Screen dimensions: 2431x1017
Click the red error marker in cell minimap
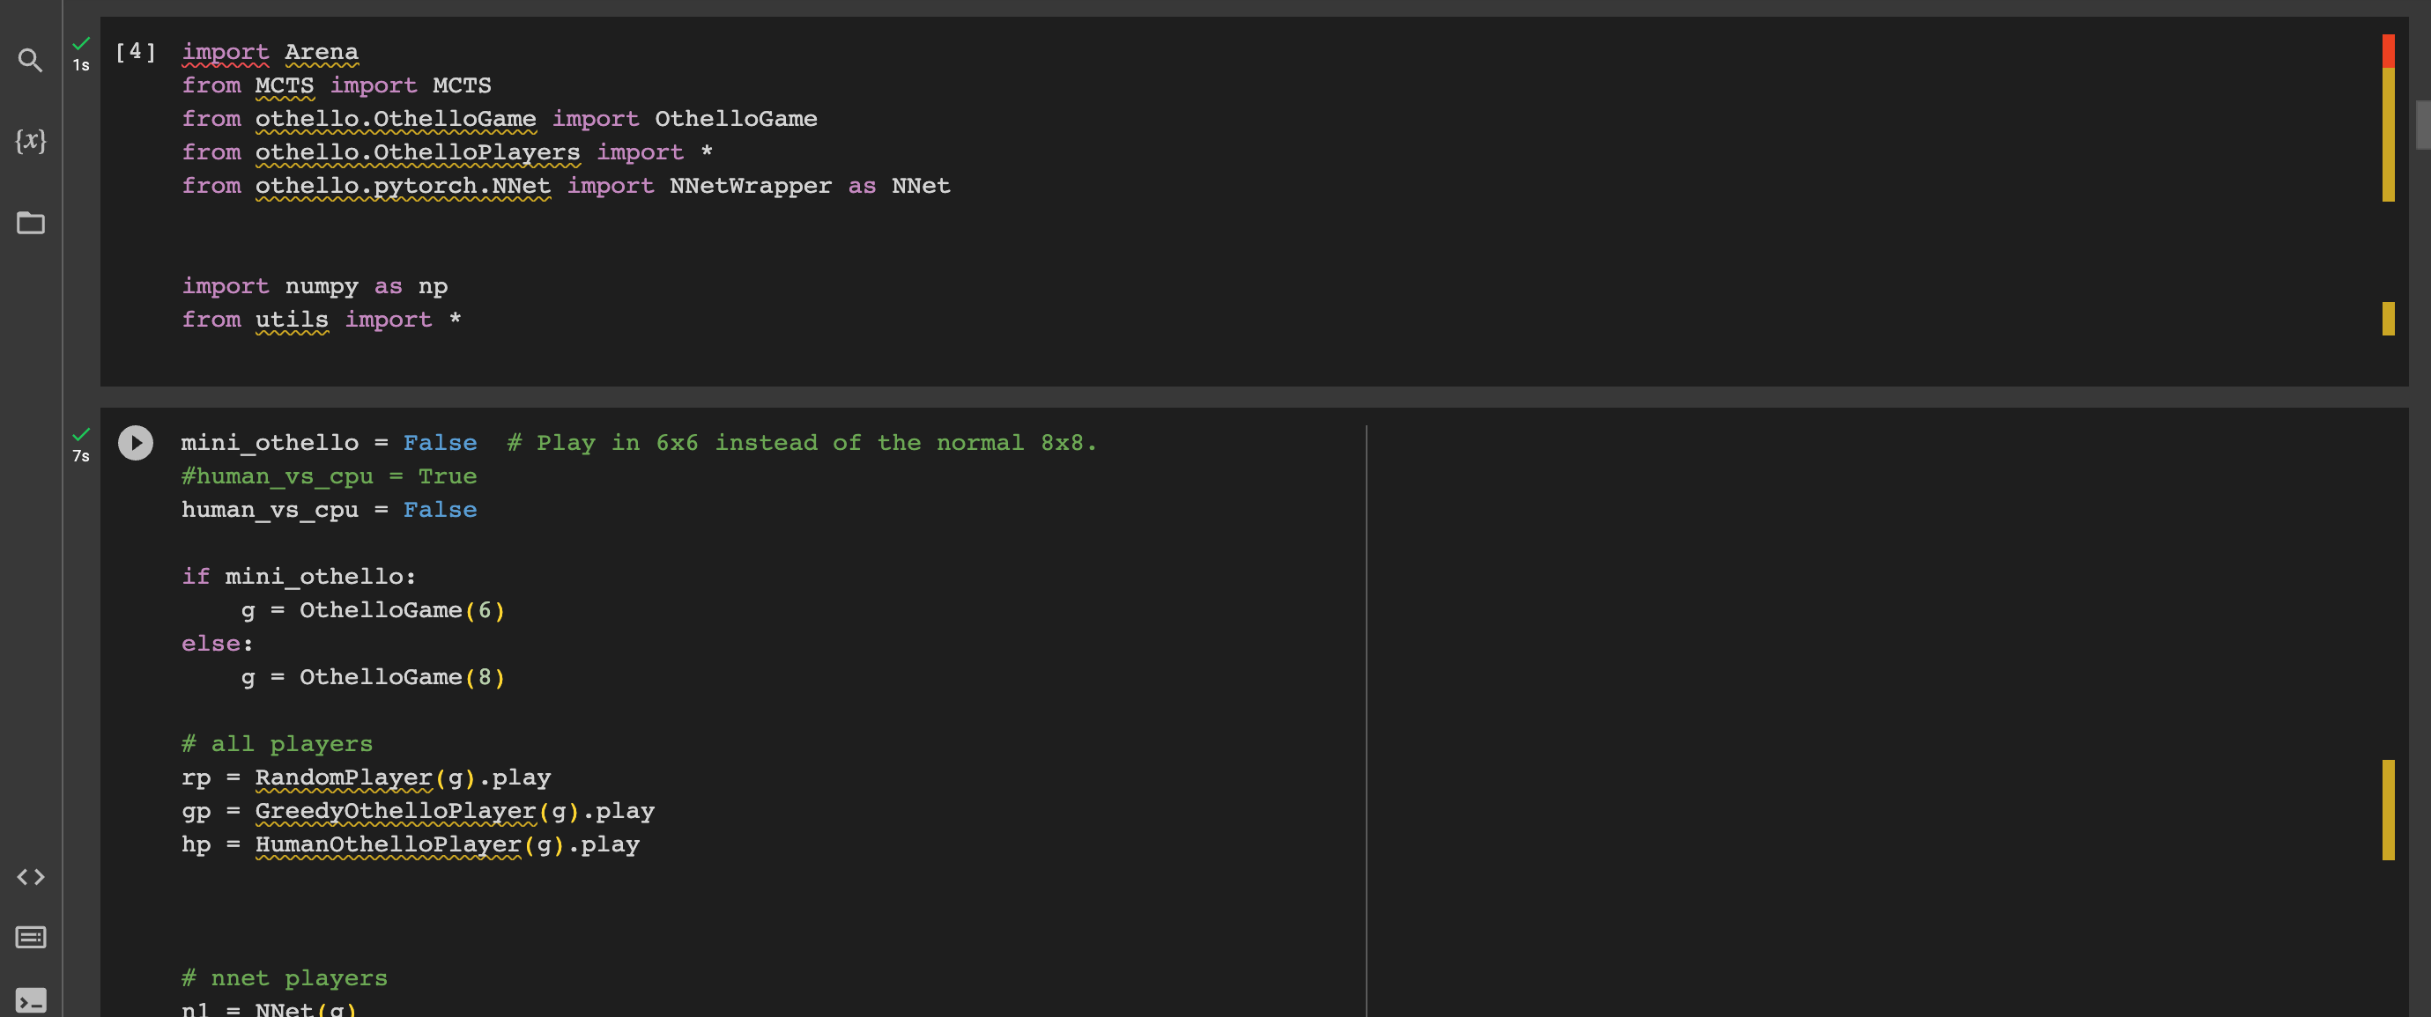pyautogui.click(x=2388, y=51)
